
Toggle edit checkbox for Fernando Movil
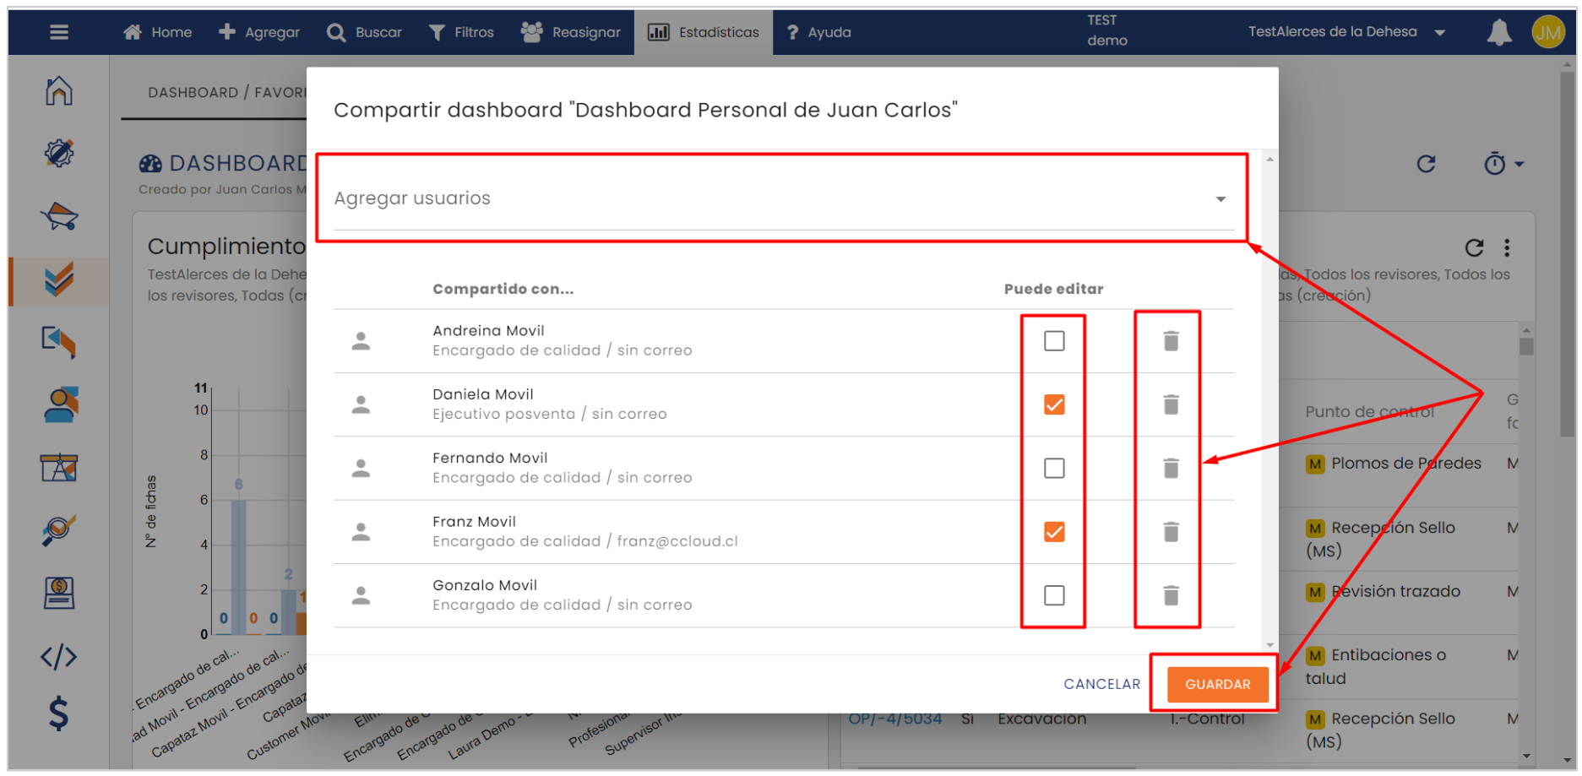1053,468
